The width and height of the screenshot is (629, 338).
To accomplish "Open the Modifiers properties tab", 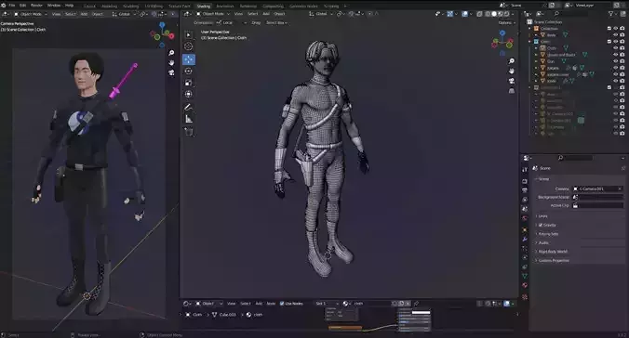I will tap(525, 239).
